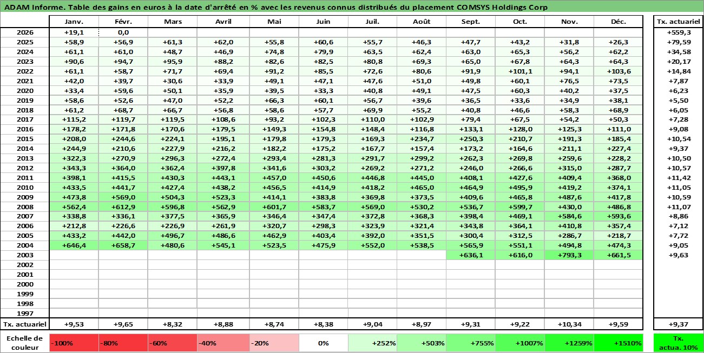
Task: Select the -40% color scale swatch
Action: click(223, 343)
